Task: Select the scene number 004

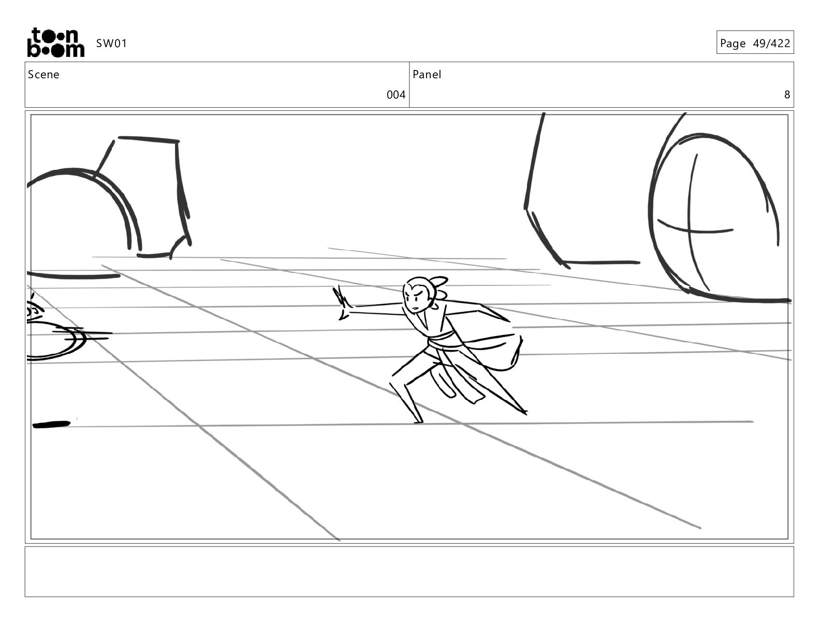Action: click(x=396, y=95)
